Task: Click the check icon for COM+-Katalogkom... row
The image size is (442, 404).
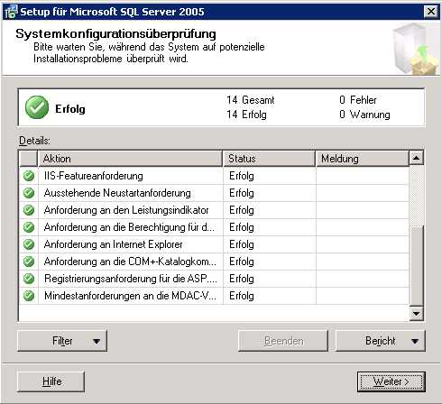Action: (x=29, y=262)
